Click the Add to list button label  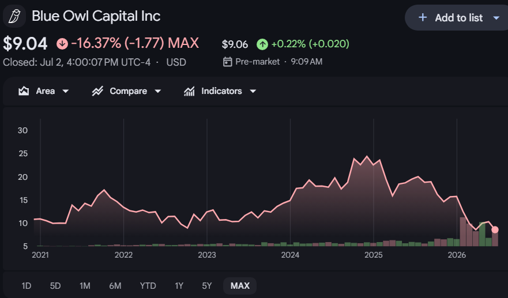[x=459, y=18]
